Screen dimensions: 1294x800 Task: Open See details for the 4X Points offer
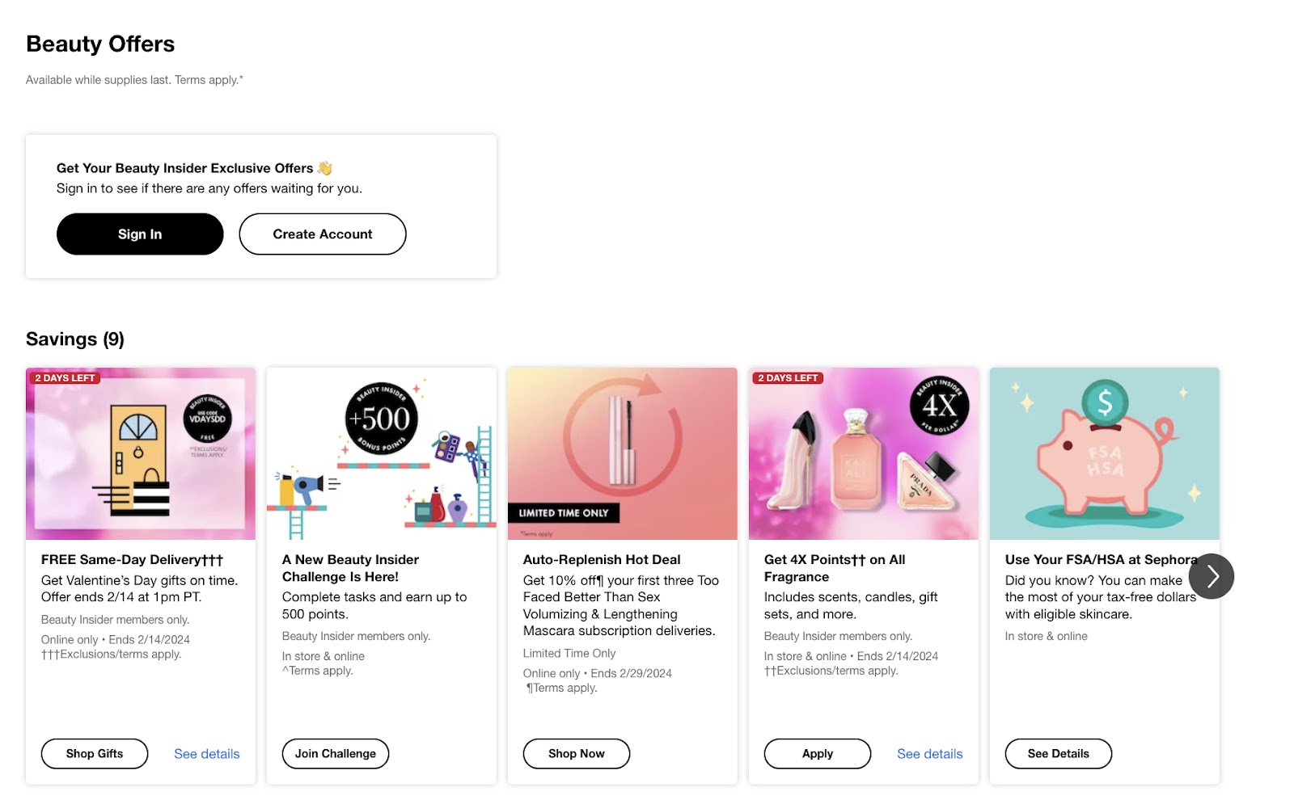point(930,753)
